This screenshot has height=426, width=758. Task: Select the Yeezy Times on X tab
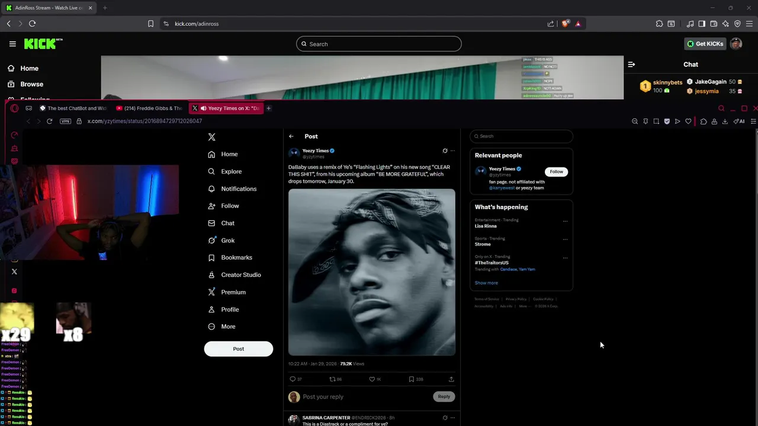pyautogui.click(x=226, y=108)
